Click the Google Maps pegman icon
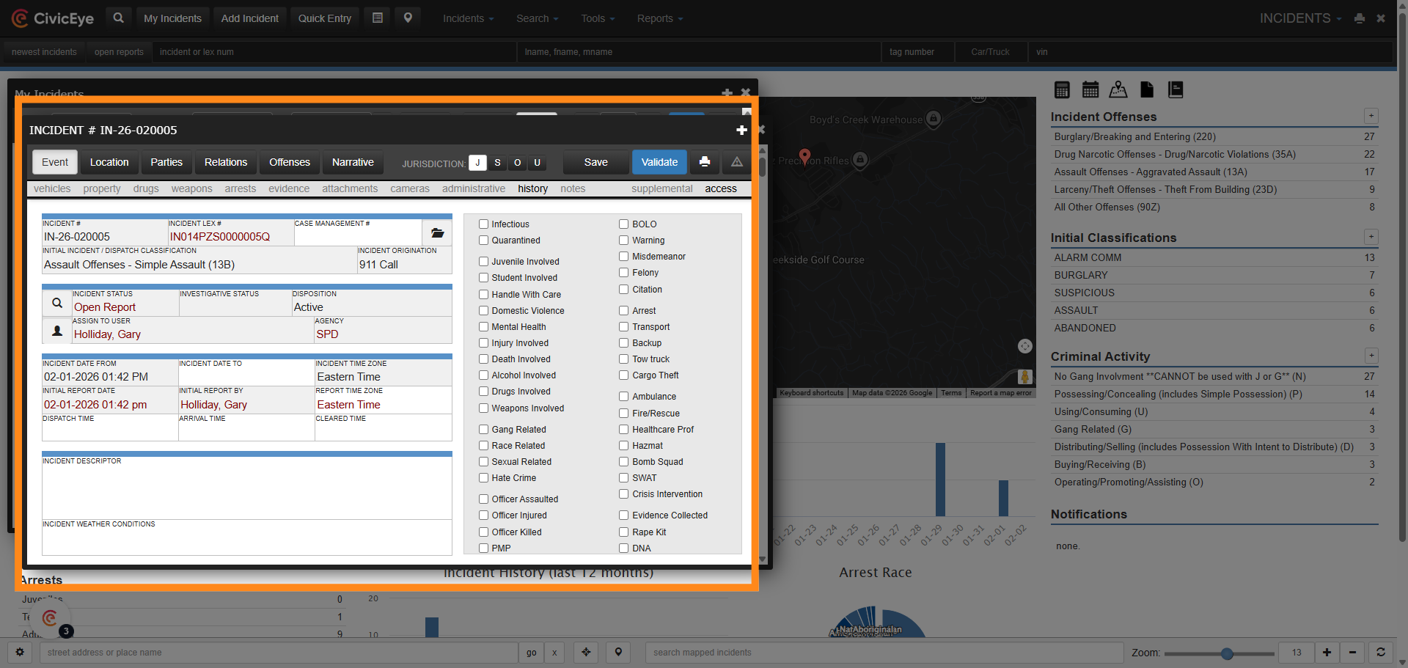The image size is (1408, 668). pos(1025,377)
